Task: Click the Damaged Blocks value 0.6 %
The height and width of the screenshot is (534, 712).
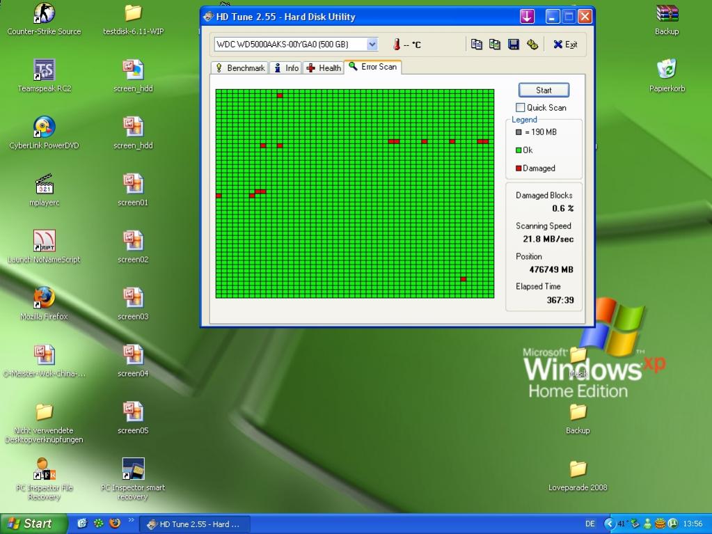Action: (562, 208)
